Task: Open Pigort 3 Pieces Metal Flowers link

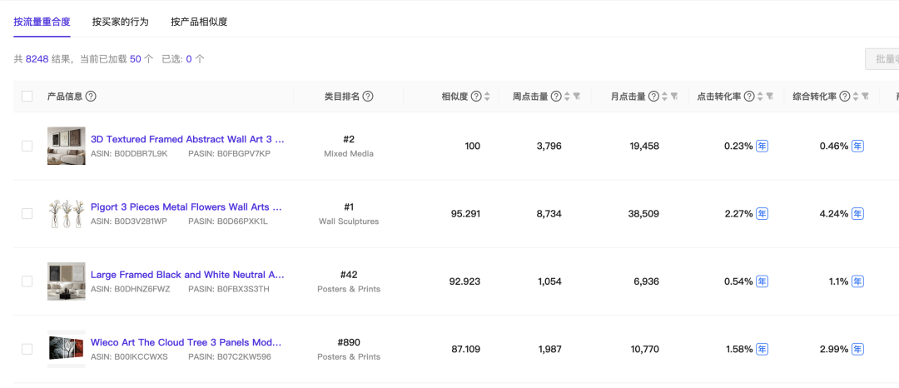Action: pyautogui.click(x=186, y=206)
